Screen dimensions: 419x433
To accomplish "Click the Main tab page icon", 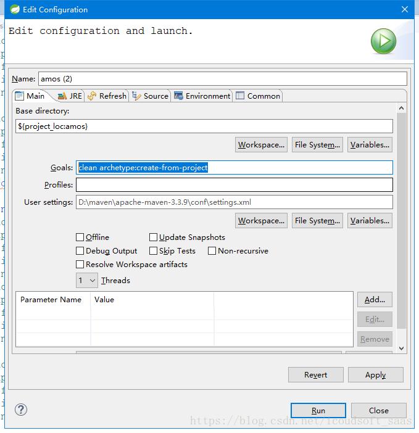I will [19, 96].
